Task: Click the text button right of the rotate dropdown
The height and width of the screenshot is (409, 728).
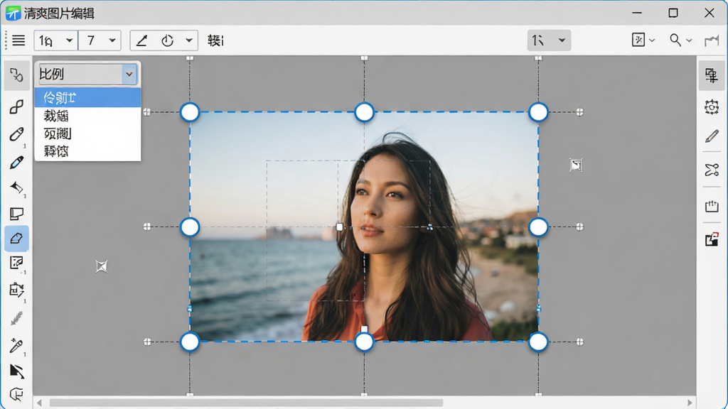Action: (x=215, y=40)
